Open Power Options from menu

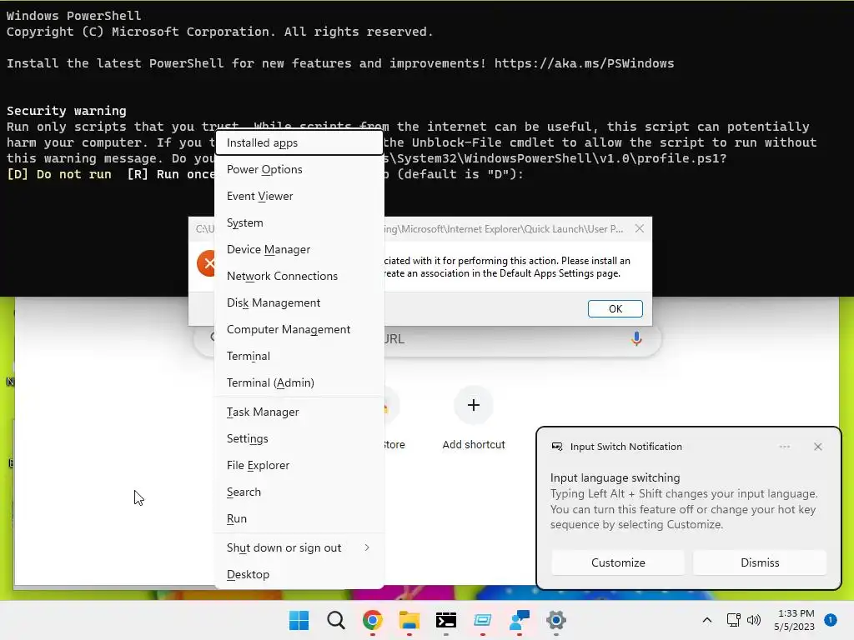point(299,169)
